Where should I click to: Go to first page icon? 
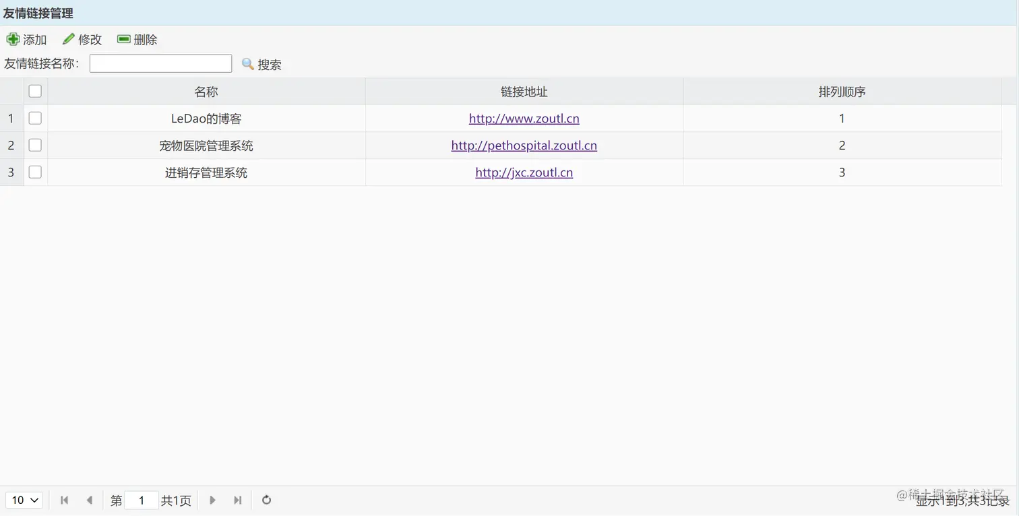65,500
